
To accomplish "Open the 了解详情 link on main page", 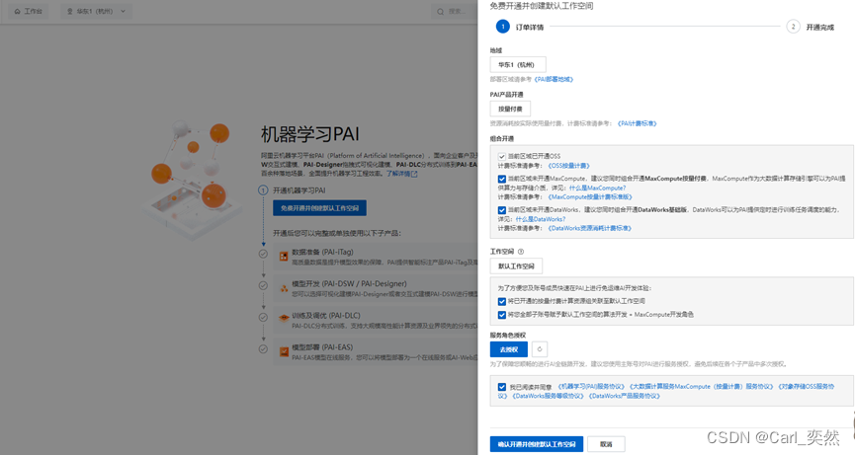I will coord(398,174).
